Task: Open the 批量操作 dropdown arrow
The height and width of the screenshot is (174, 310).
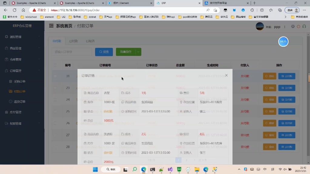Action: click(138, 52)
